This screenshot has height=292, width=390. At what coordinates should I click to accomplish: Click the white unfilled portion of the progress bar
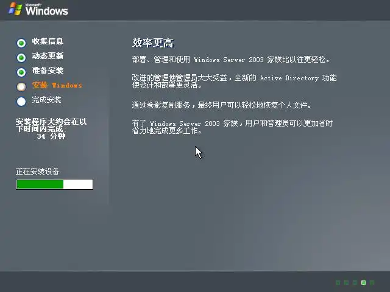tap(78, 184)
